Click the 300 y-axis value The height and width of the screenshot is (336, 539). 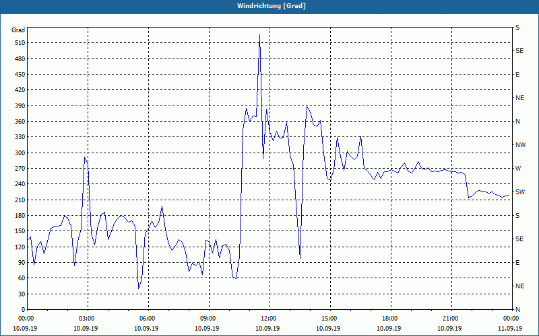click(20, 153)
